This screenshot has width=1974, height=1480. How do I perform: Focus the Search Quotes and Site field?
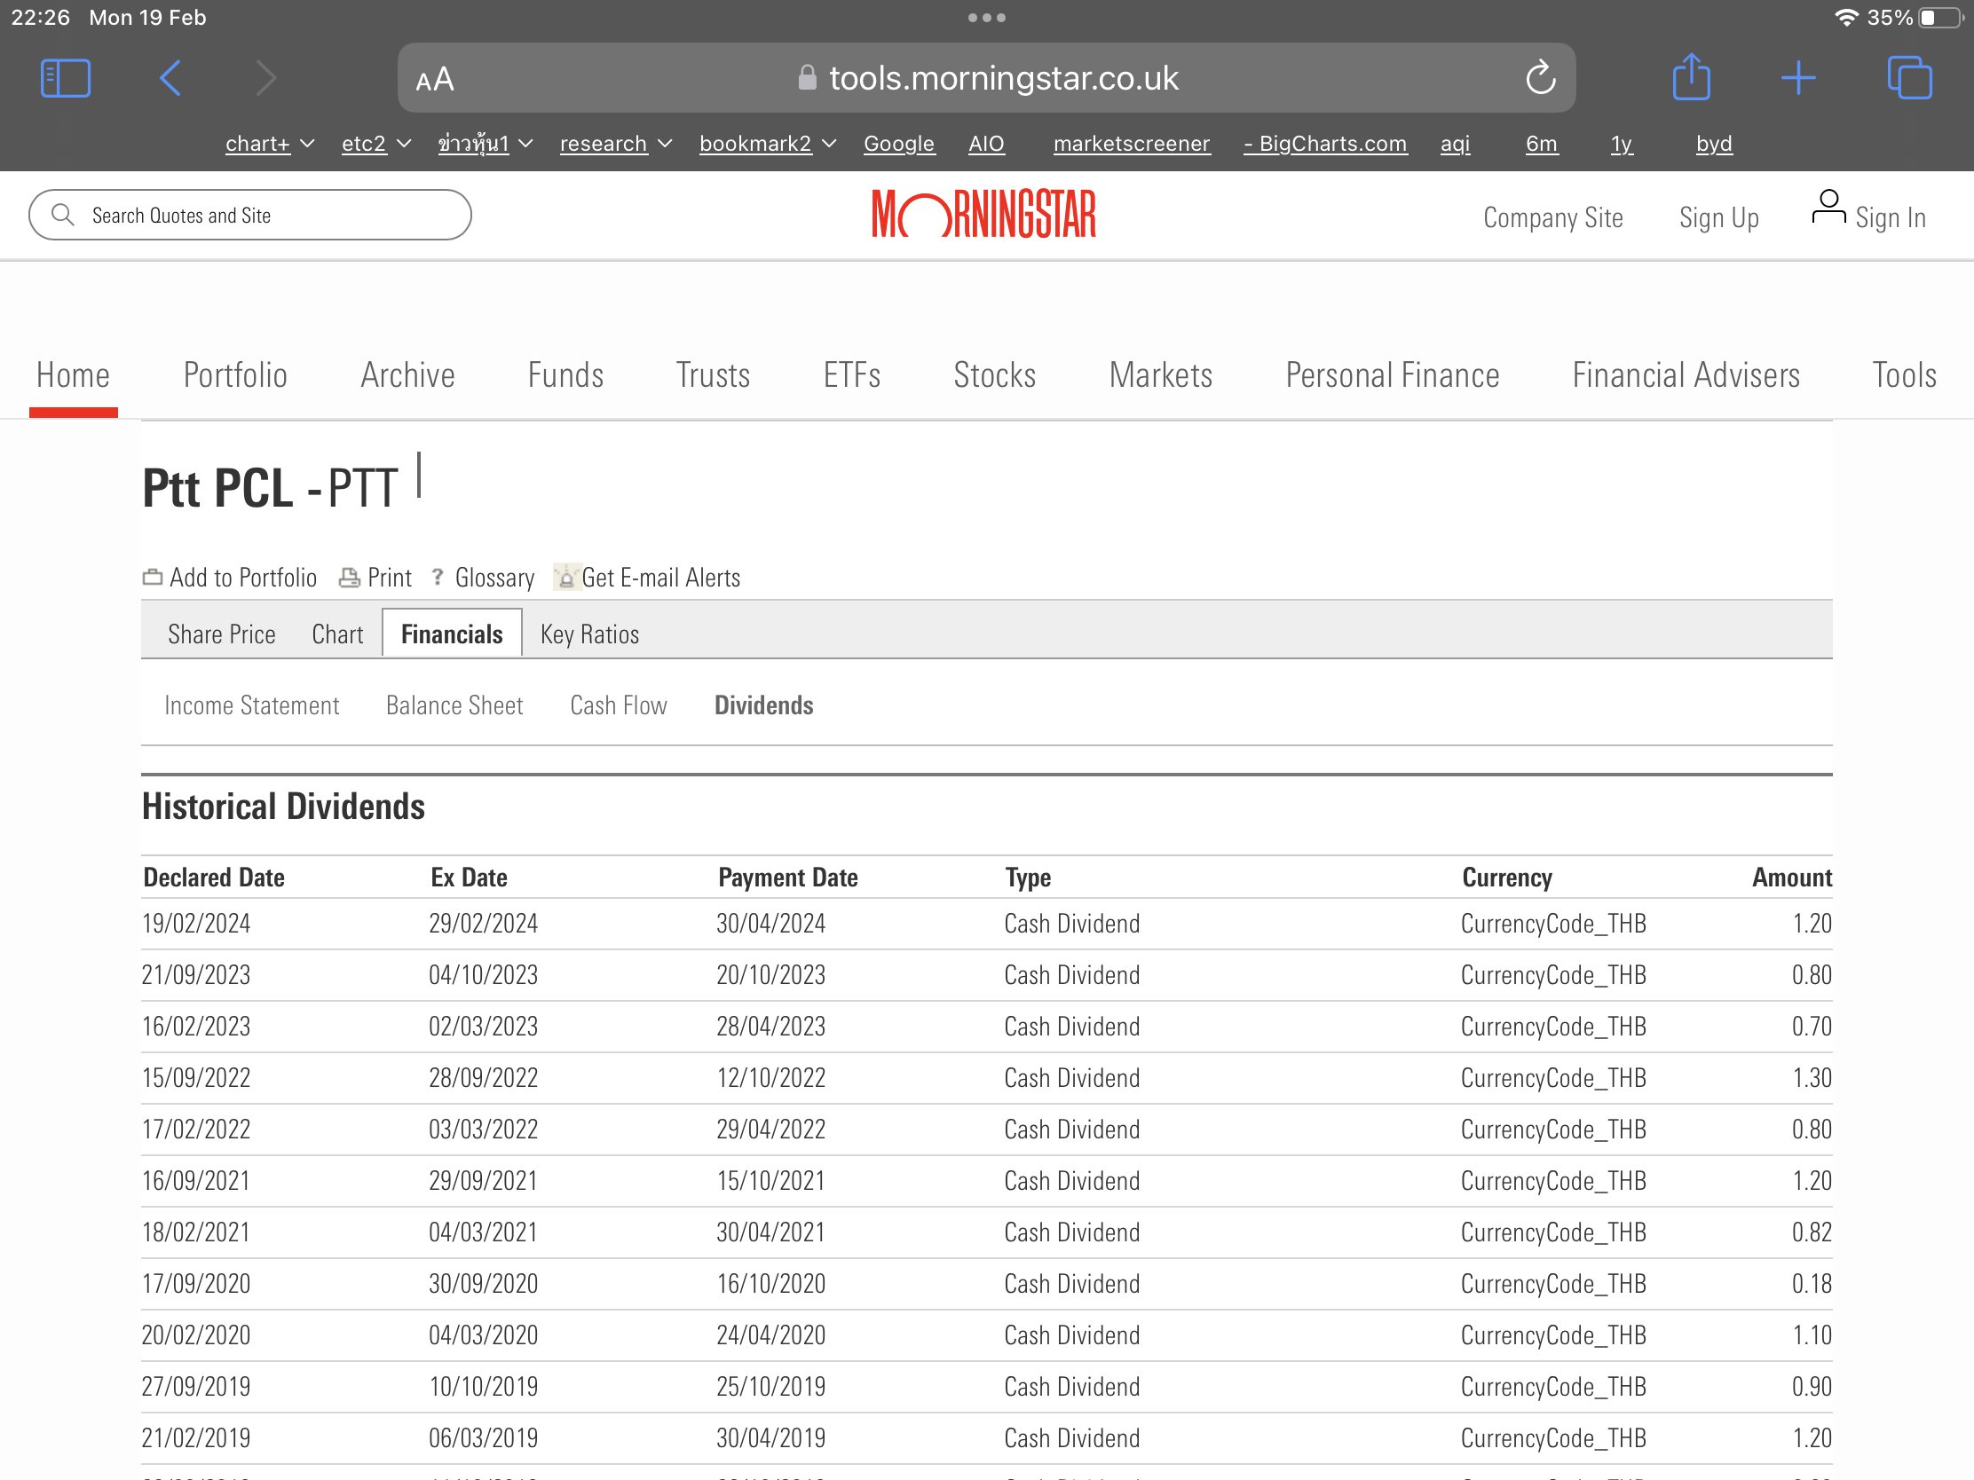(250, 215)
